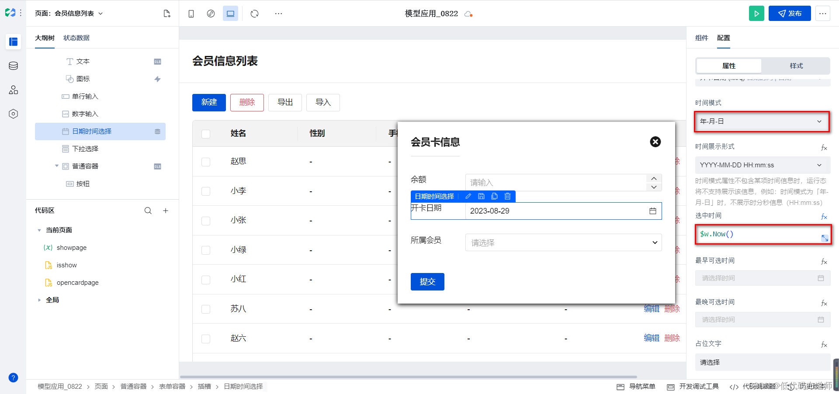Select the 样式 segment

[x=796, y=66]
